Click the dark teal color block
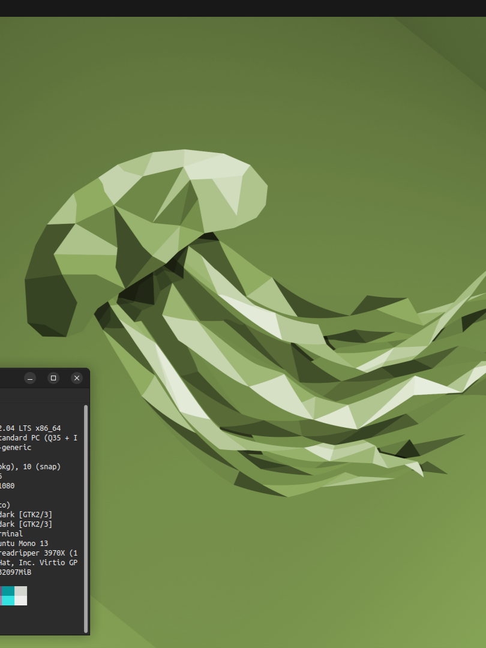Screen dimensions: 486x648 8,591
